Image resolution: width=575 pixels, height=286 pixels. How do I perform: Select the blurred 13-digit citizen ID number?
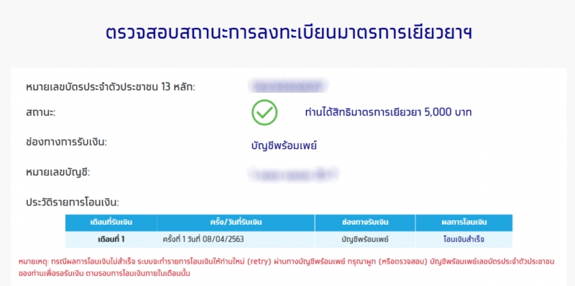tap(287, 86)
